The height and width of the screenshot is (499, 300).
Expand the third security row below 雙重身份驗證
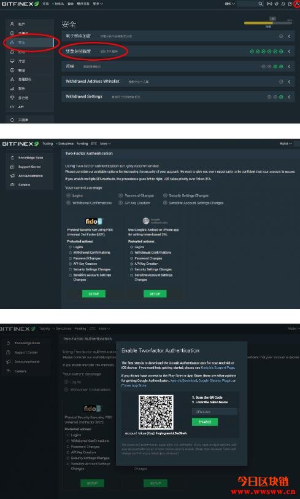coord(178,66)
